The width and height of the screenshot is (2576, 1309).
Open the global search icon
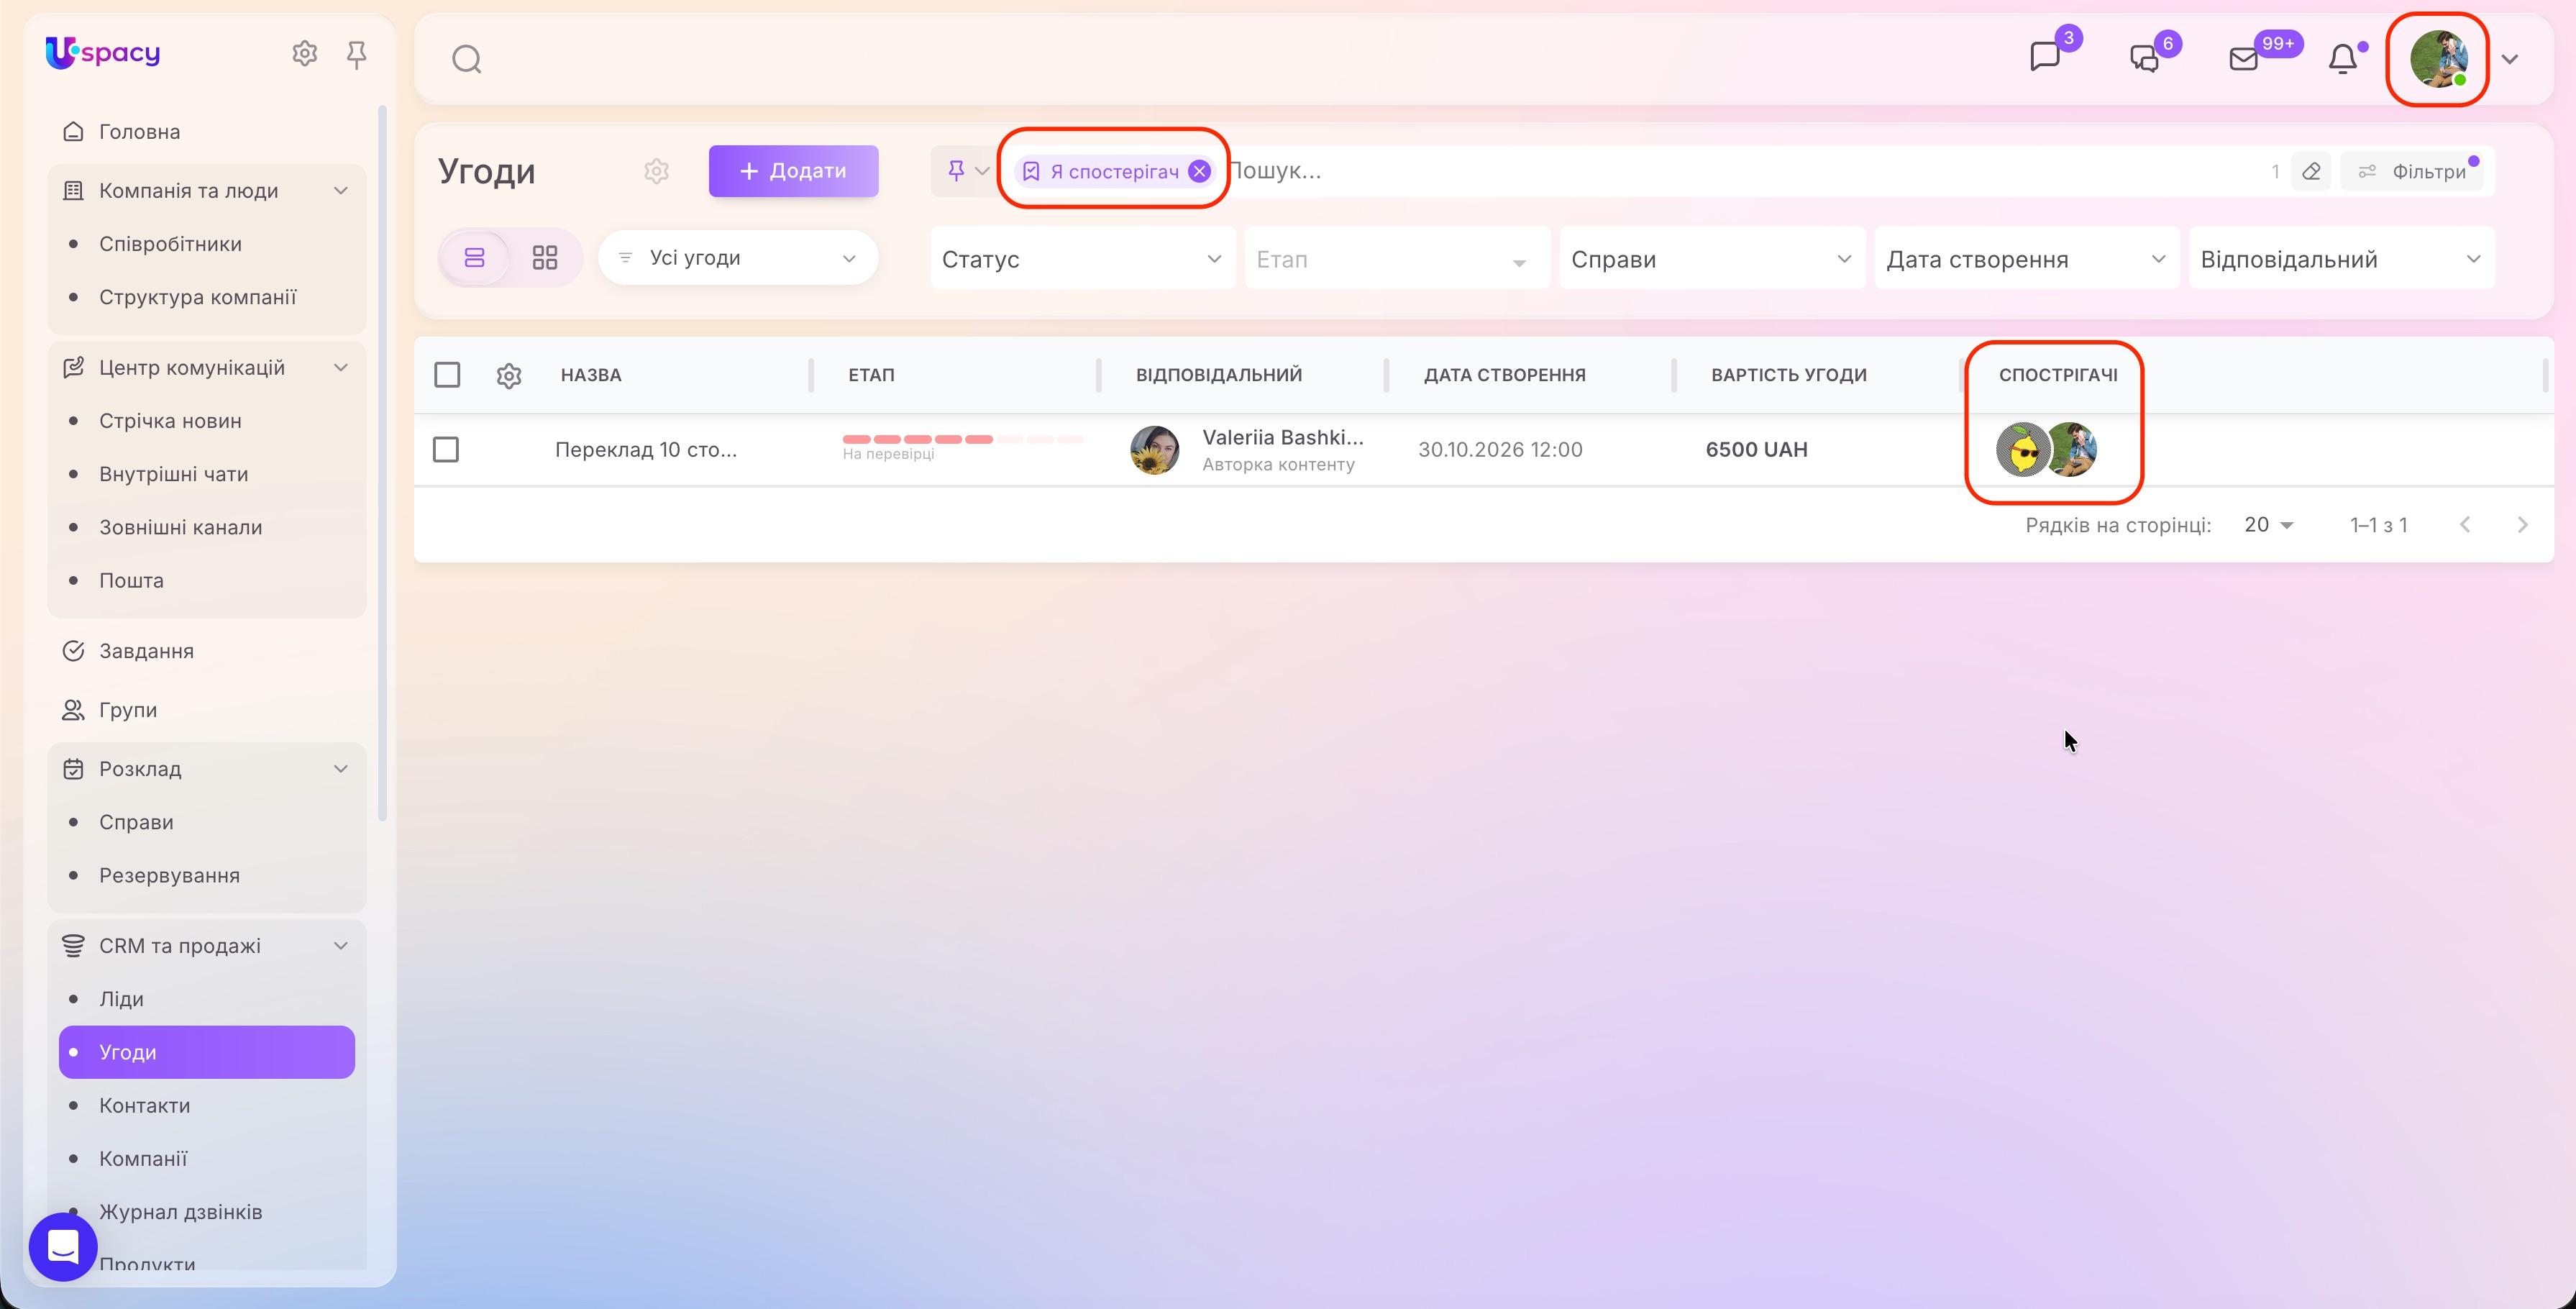coord(466,59)
